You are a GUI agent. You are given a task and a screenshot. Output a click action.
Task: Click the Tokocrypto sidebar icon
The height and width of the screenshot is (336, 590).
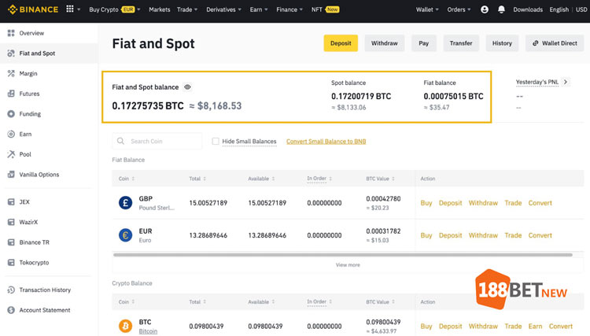point(11,262)
